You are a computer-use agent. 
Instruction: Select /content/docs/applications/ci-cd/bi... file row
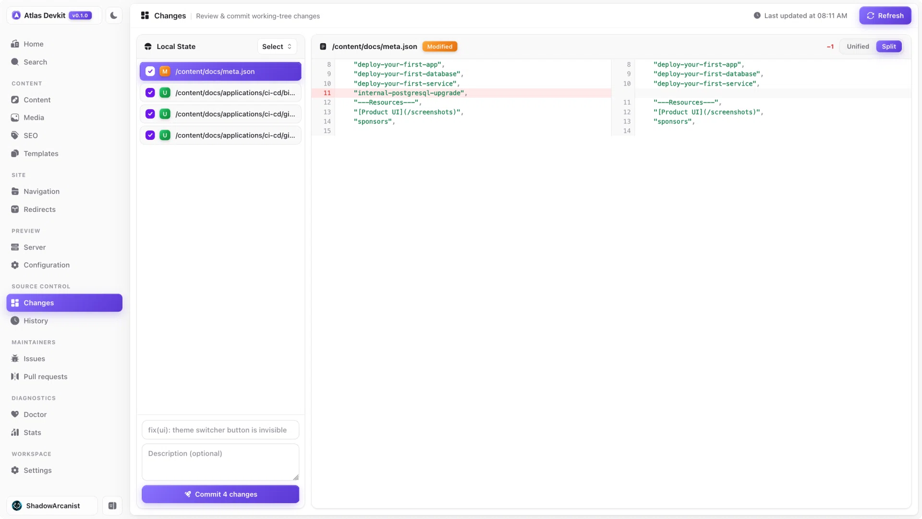[x=220, y=93]
